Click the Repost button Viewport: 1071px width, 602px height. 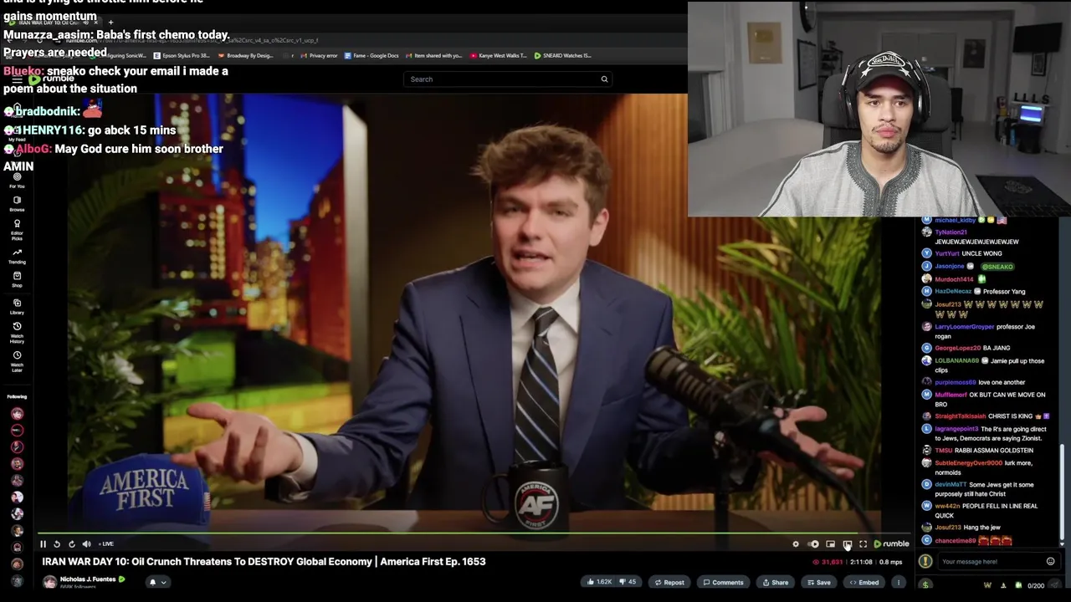[x=669, y=582]
